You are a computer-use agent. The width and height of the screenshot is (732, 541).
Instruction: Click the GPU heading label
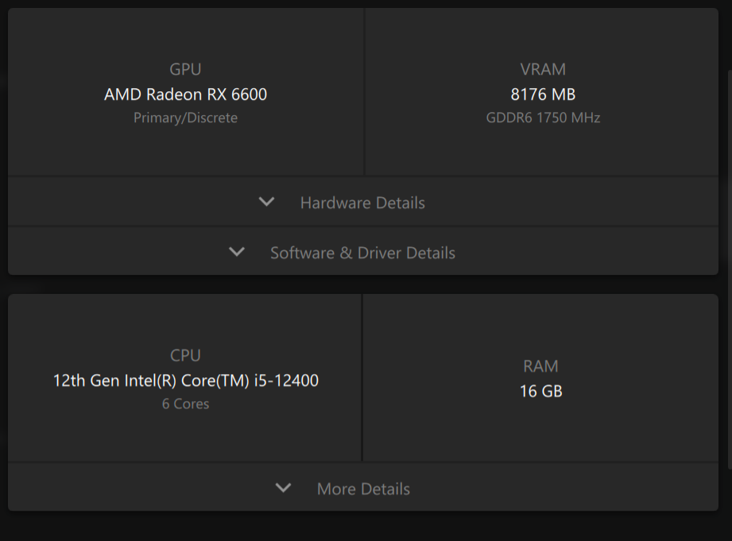point(185,70)
